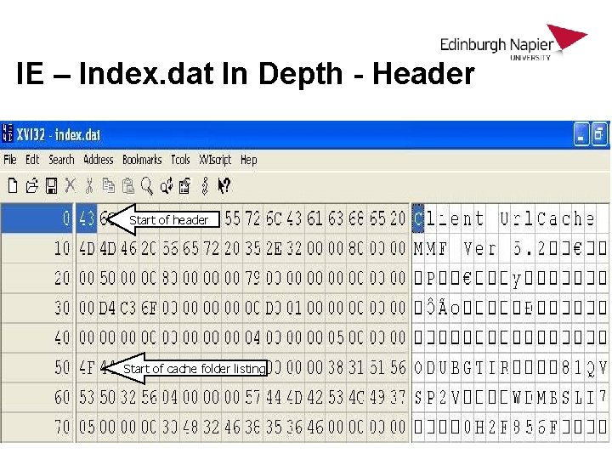The image size is (612, 459).
Task: Click character U of UrlCache in text pane
Action: point(505,219)
